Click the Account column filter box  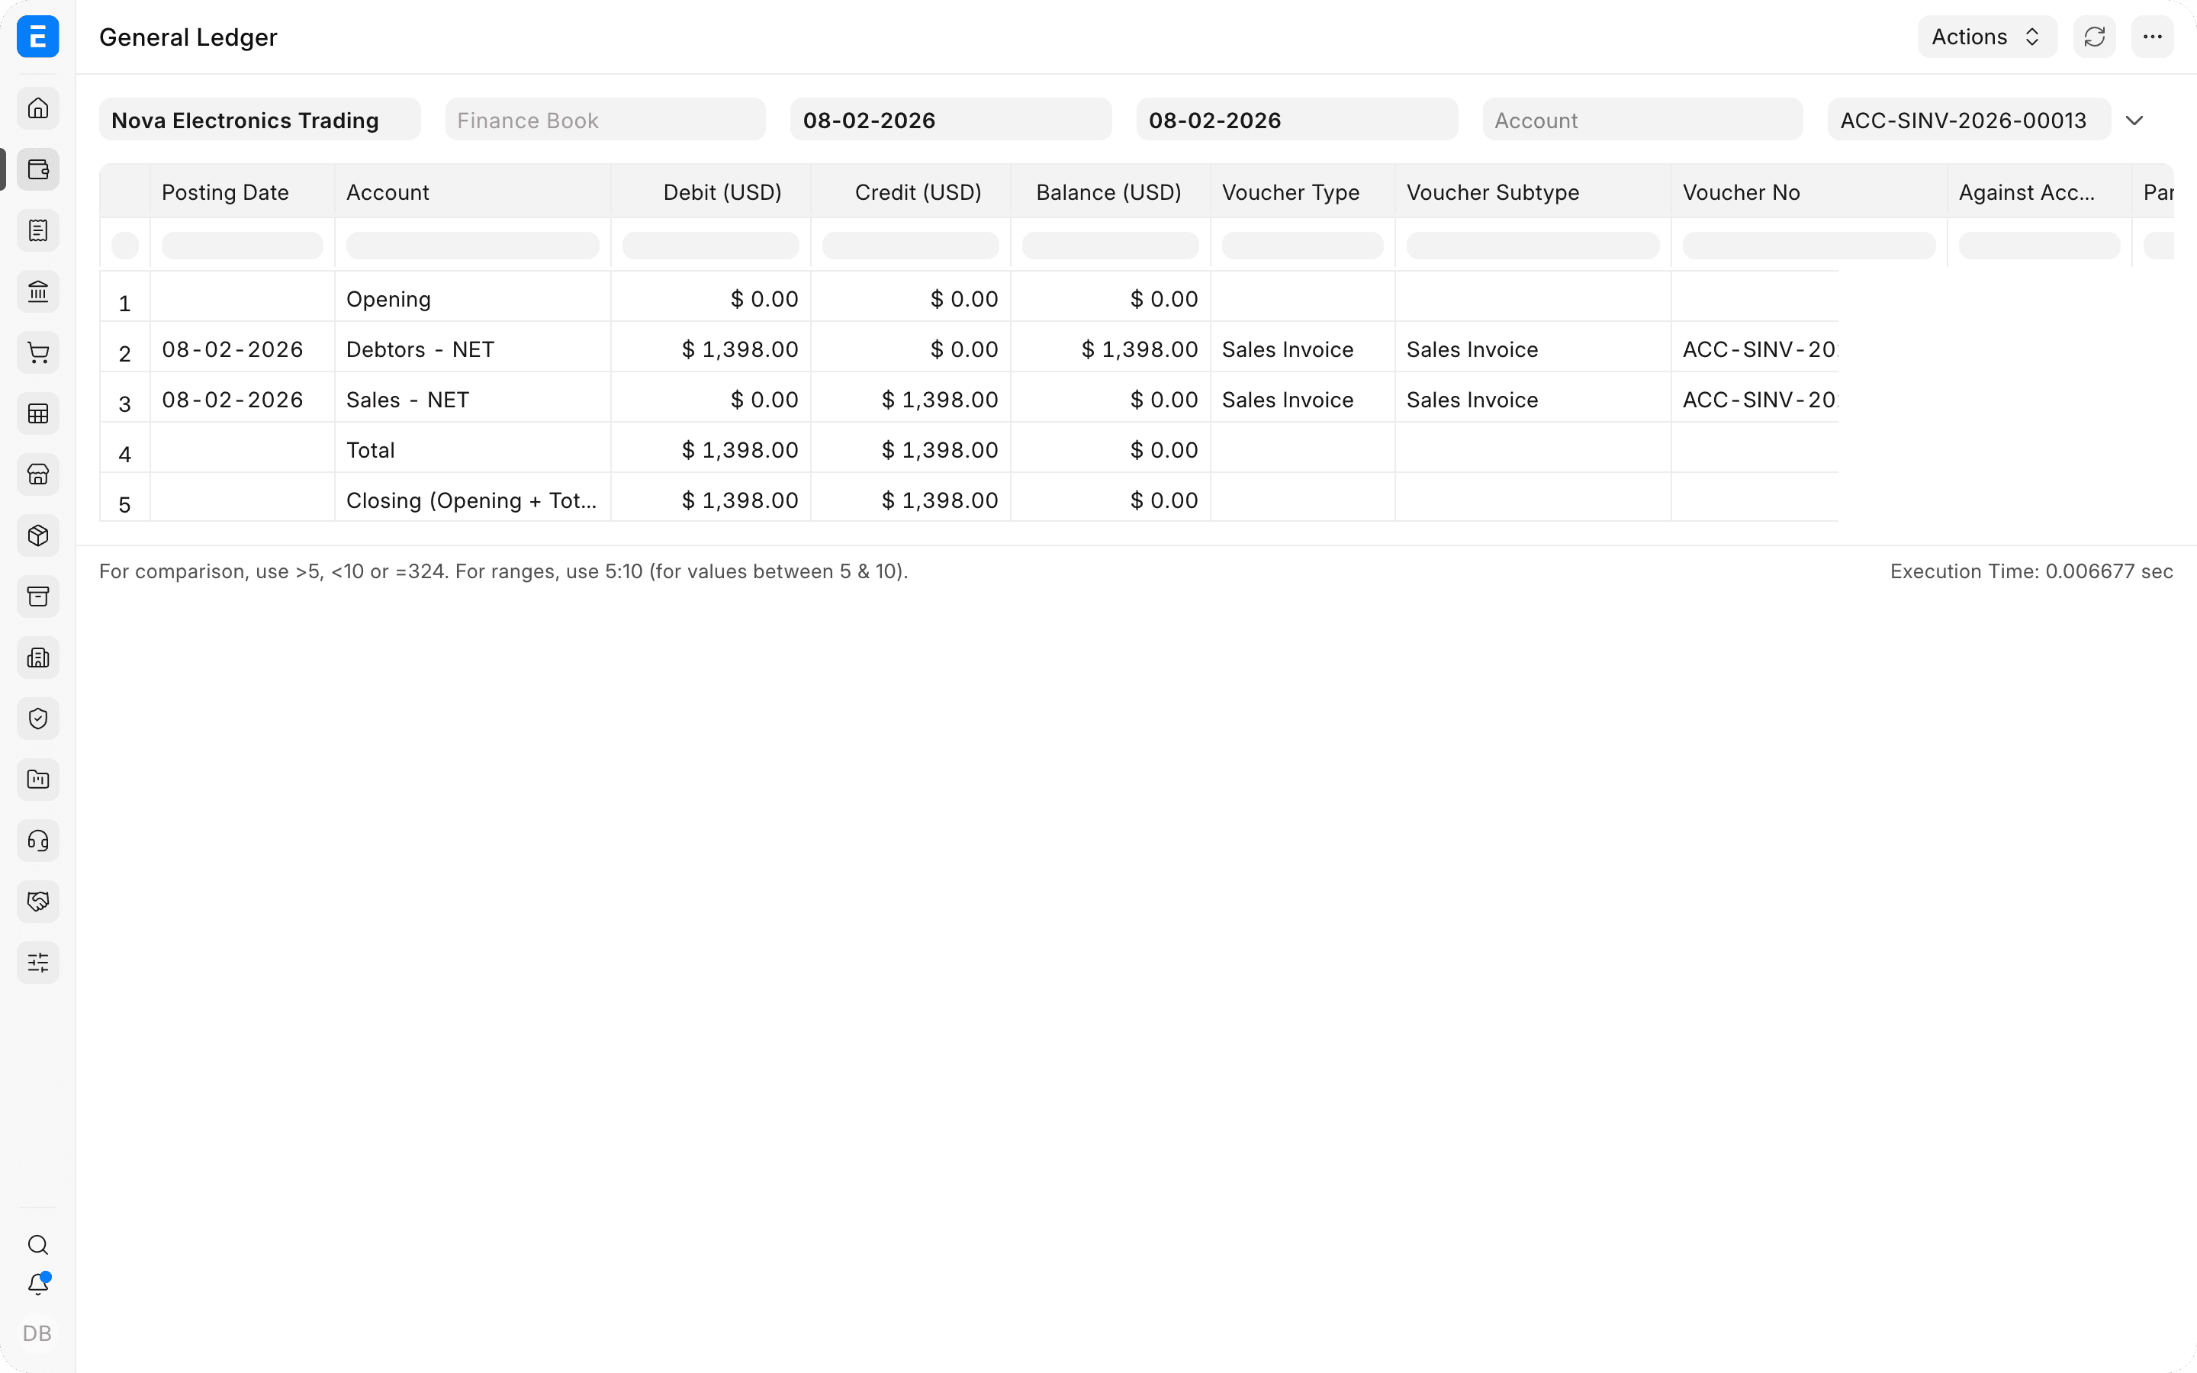472,245
